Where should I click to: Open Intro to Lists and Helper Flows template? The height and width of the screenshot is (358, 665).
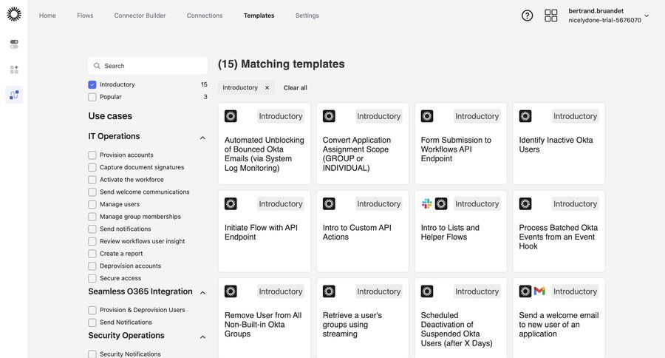pyautogui.click(x=460, y=231)
